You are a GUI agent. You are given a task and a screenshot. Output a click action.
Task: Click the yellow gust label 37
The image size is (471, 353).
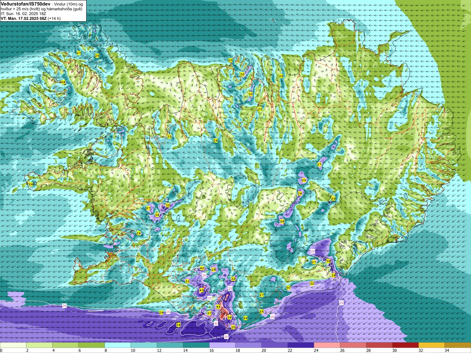pyautogui.click(x=209, y=313)
